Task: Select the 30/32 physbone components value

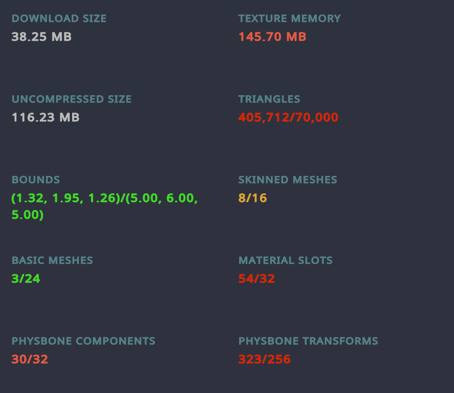Action: point(30,360)
